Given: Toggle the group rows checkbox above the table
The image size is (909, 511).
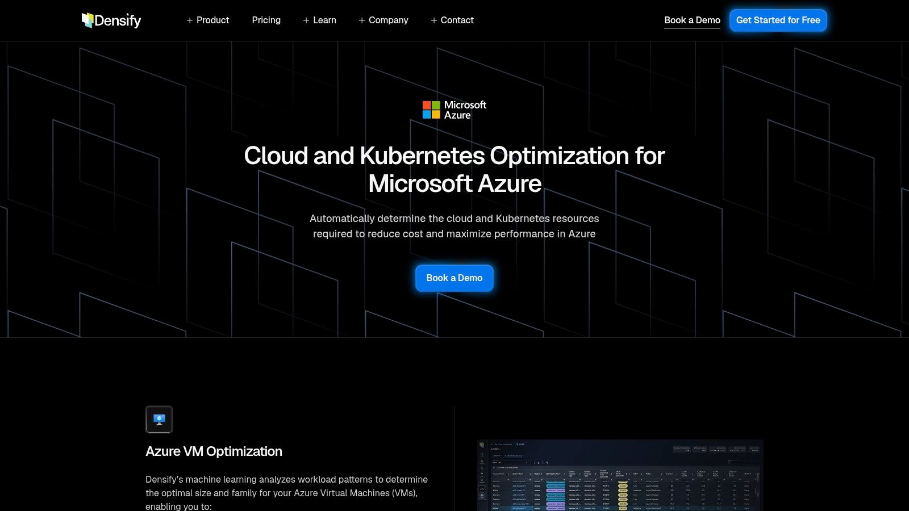Looking at the screenshot, I should 495,467.
